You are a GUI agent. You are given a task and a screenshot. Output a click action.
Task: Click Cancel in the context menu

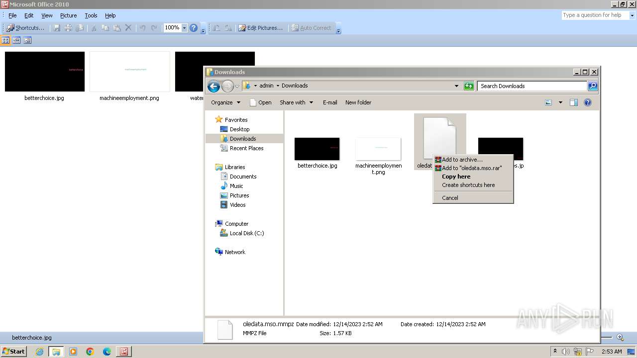pos(473,198)
